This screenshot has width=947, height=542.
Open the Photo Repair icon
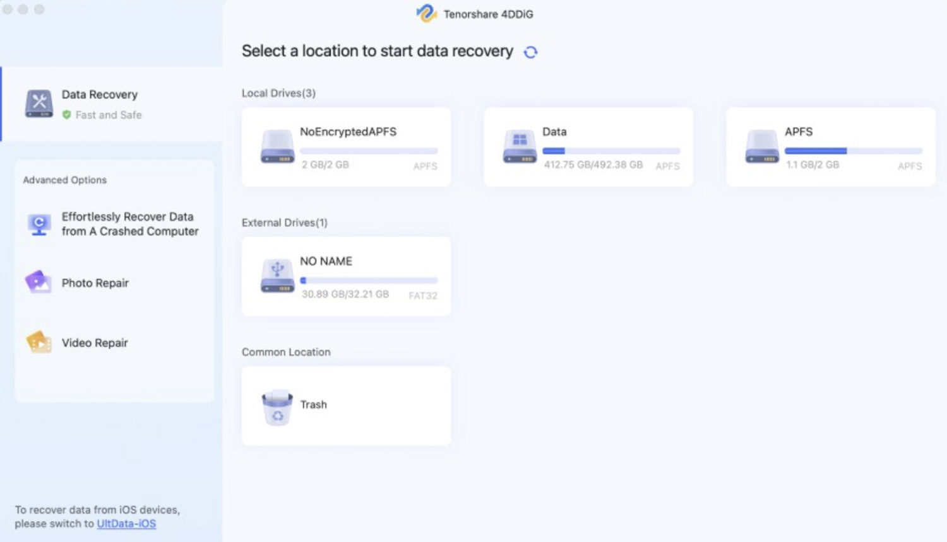pyautogui.click(x=38, y=282)
